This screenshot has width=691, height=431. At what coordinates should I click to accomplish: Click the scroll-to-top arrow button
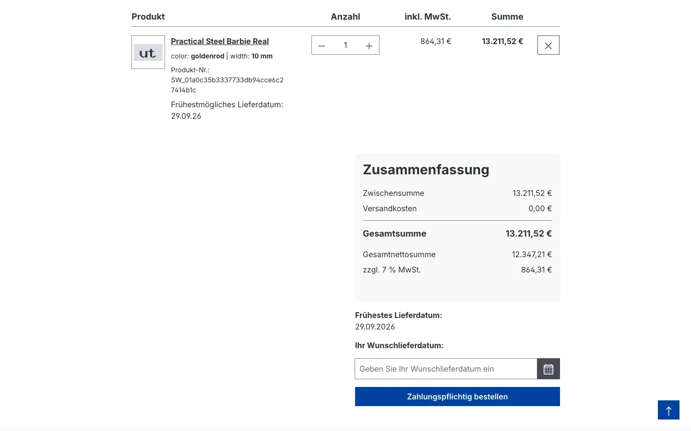(668, 410)
